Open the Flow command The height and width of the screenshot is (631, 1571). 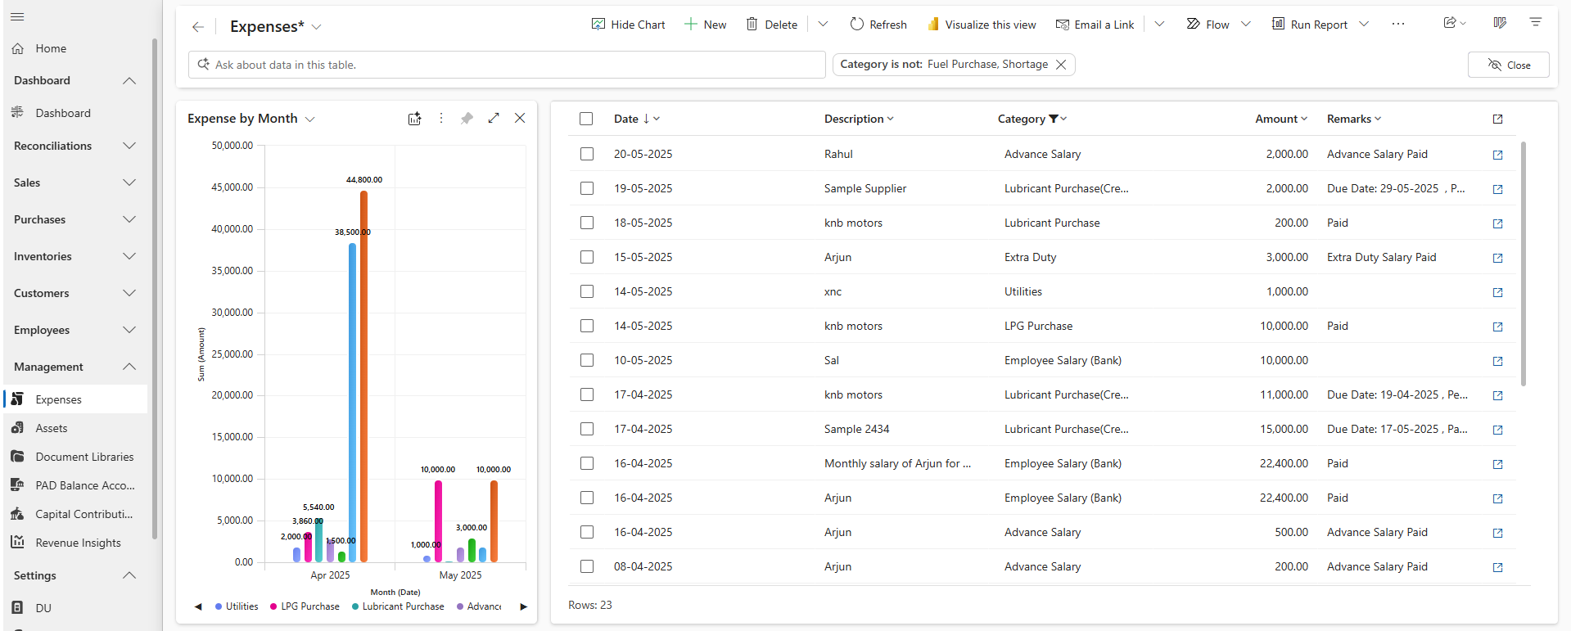tap(1208, 25)
